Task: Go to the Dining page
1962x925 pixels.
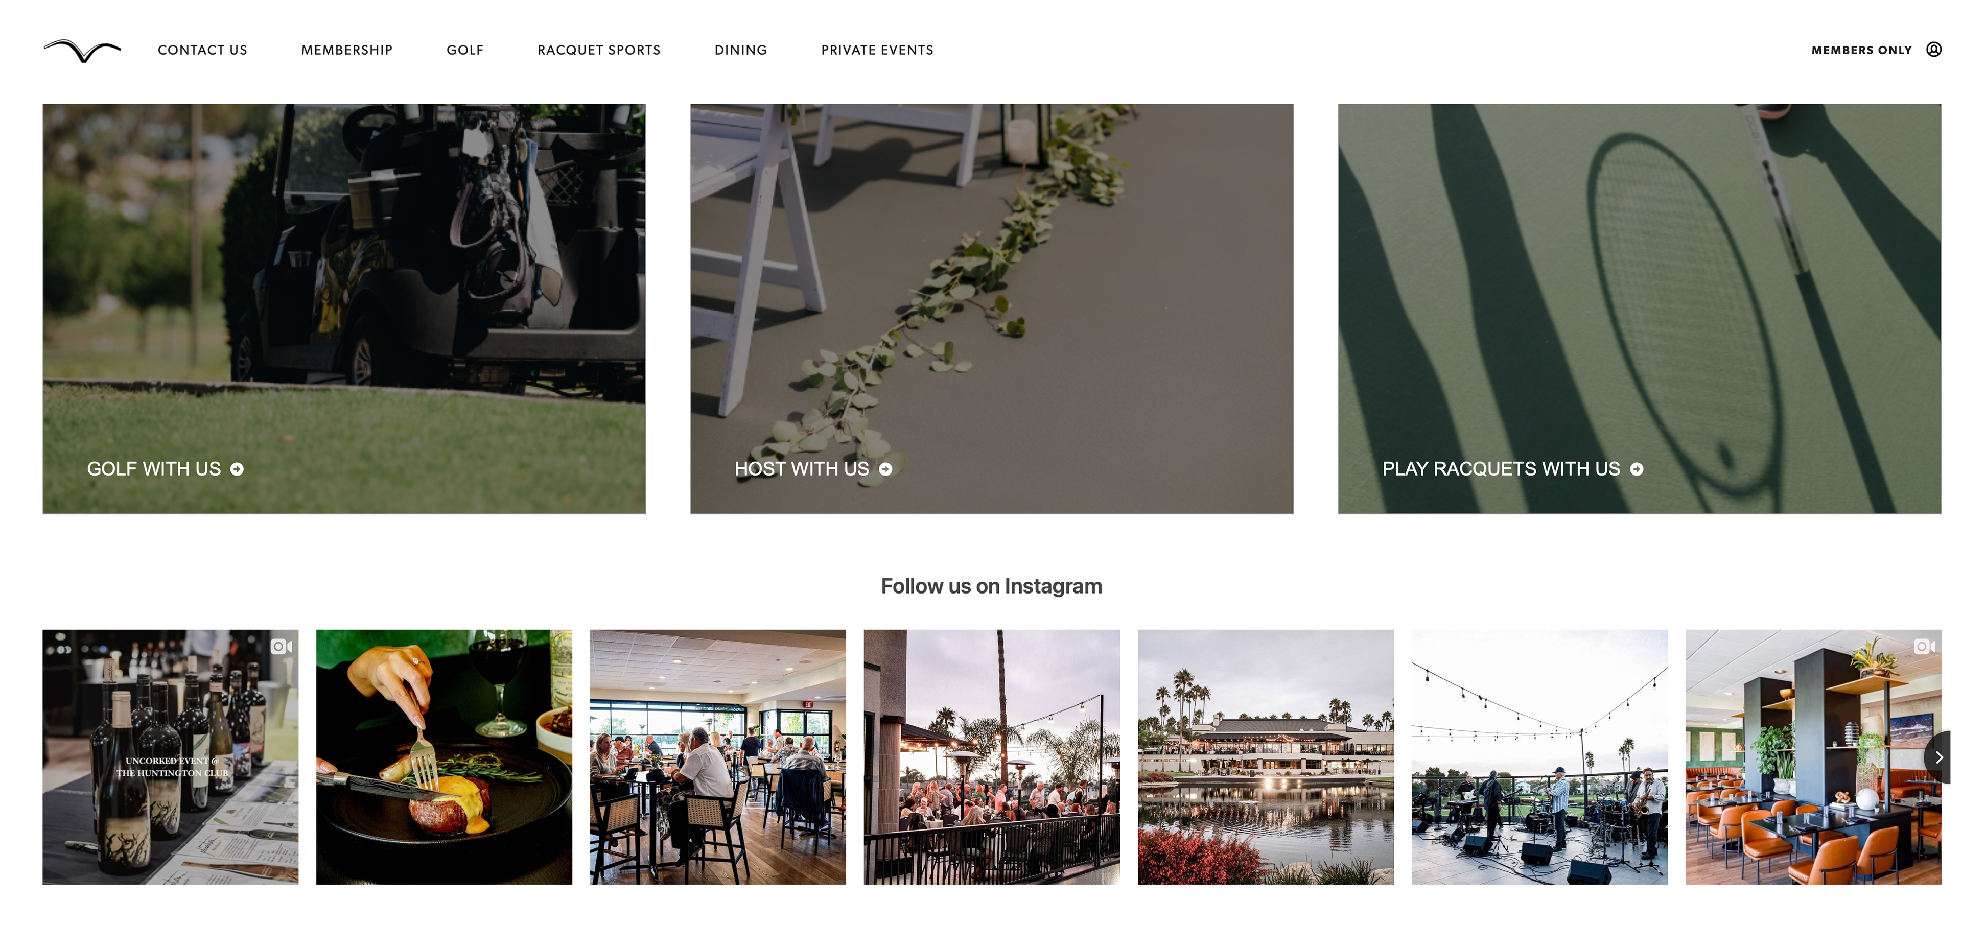Action: [x=740, y=50]
